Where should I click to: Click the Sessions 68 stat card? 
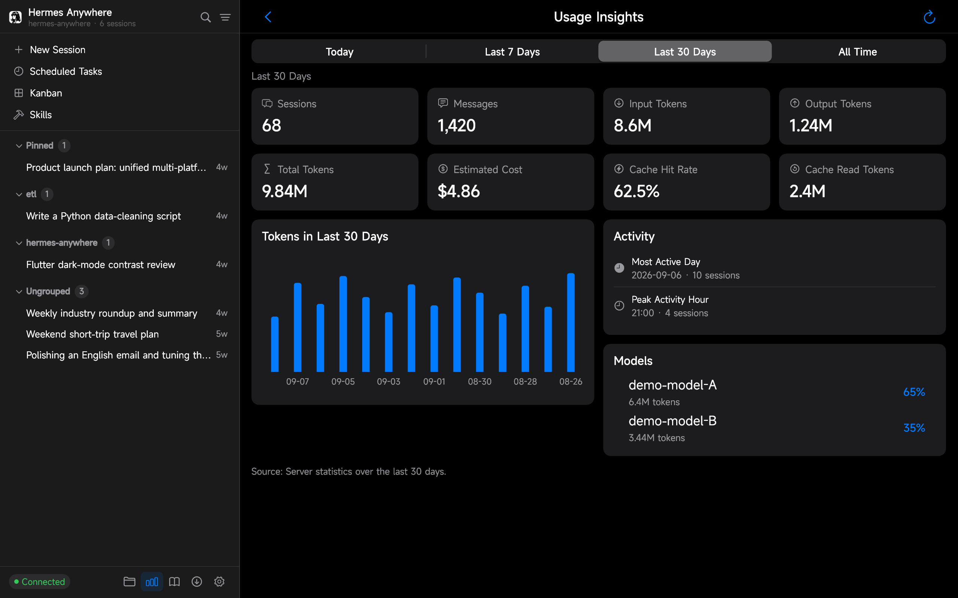coord(335,116)
